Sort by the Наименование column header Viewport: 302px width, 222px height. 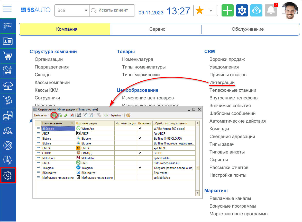click(x=58, y=123)
